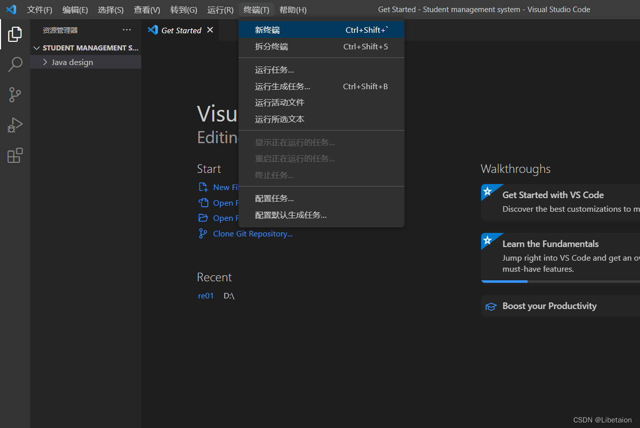Open the Learn the Fundamentals walkthrough
640x428 pixels.
coord(560,258)
